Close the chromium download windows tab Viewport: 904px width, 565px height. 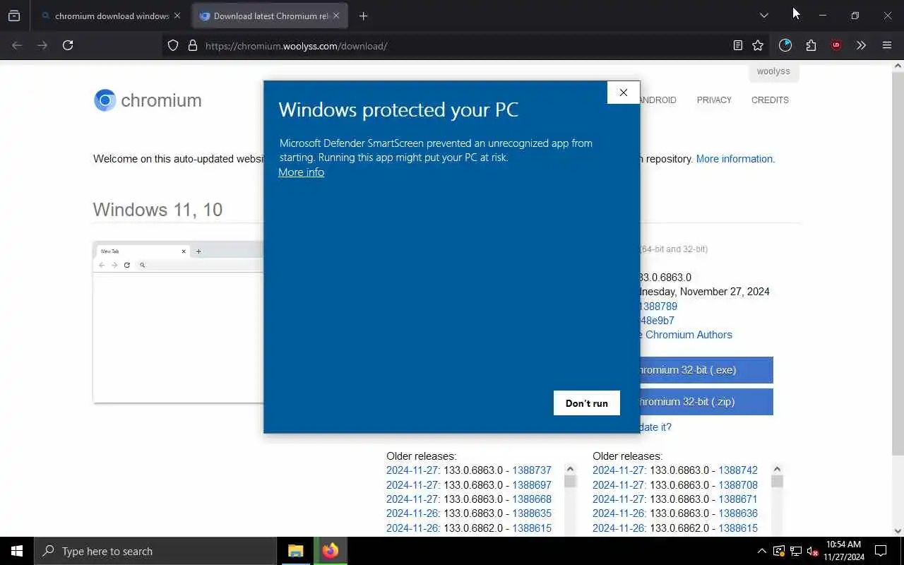(x=177, y=16)
